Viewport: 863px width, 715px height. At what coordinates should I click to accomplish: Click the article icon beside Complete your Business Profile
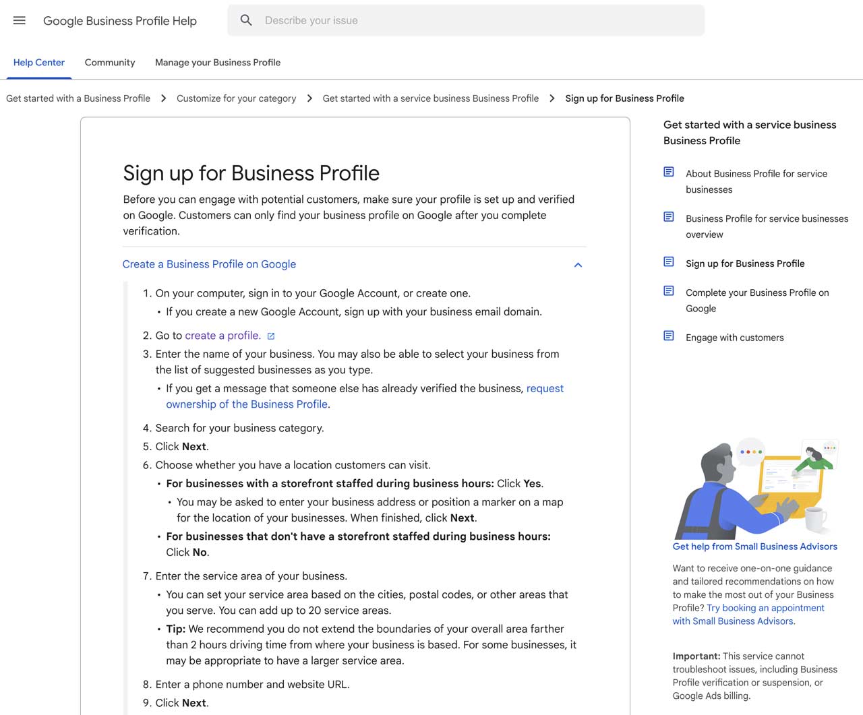click(x=668, y=291)
